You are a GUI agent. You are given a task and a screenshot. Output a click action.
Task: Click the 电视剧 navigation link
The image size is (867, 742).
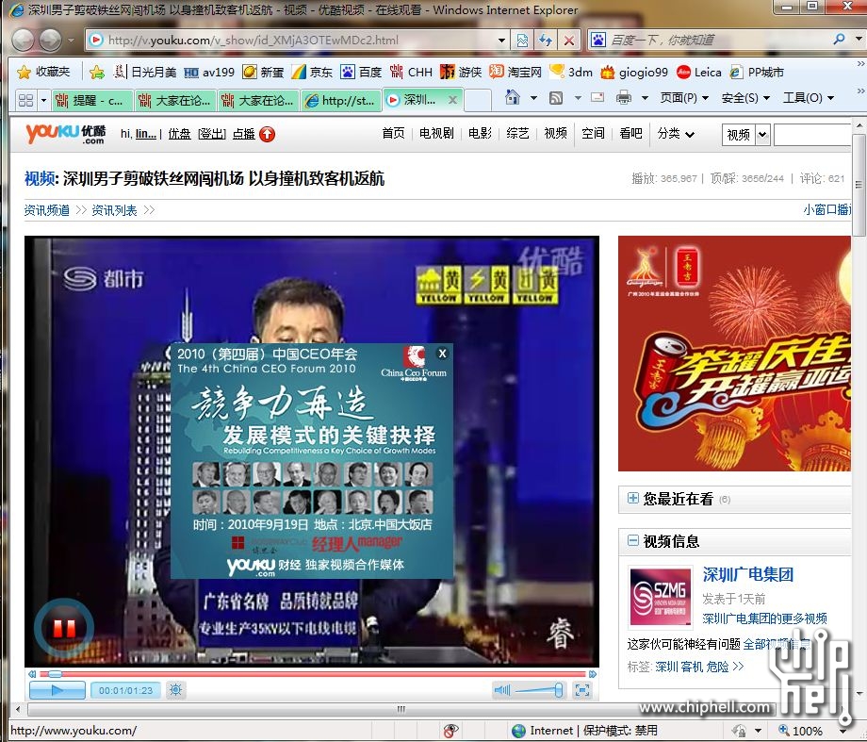click(x=436, y=133)
